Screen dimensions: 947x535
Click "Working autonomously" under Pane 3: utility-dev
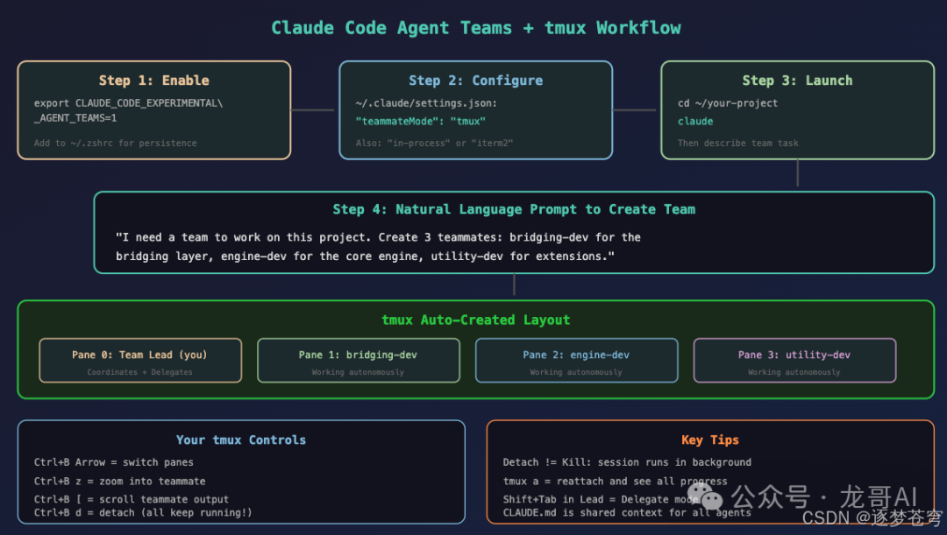tap(794, 372)
